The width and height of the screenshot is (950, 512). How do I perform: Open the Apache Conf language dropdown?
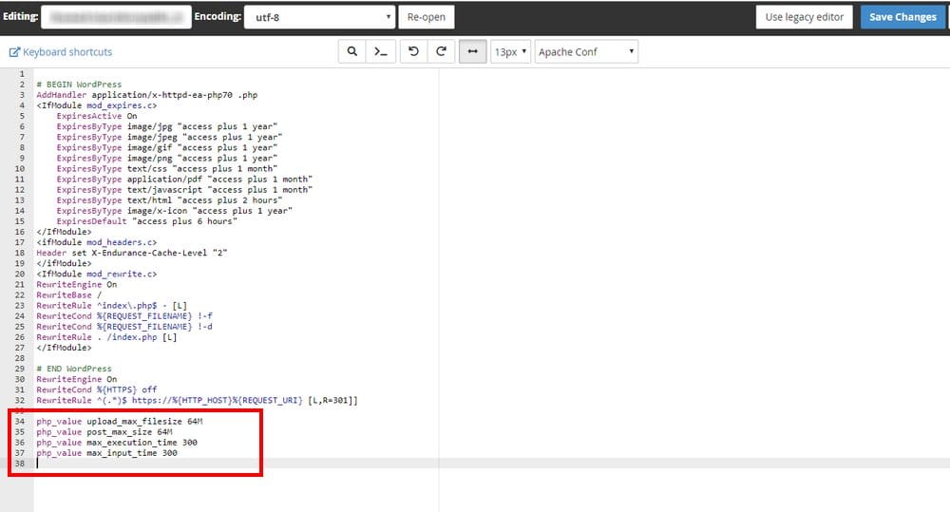586,51
